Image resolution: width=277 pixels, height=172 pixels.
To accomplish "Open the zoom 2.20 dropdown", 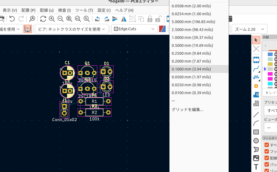I will click(249, 29).
